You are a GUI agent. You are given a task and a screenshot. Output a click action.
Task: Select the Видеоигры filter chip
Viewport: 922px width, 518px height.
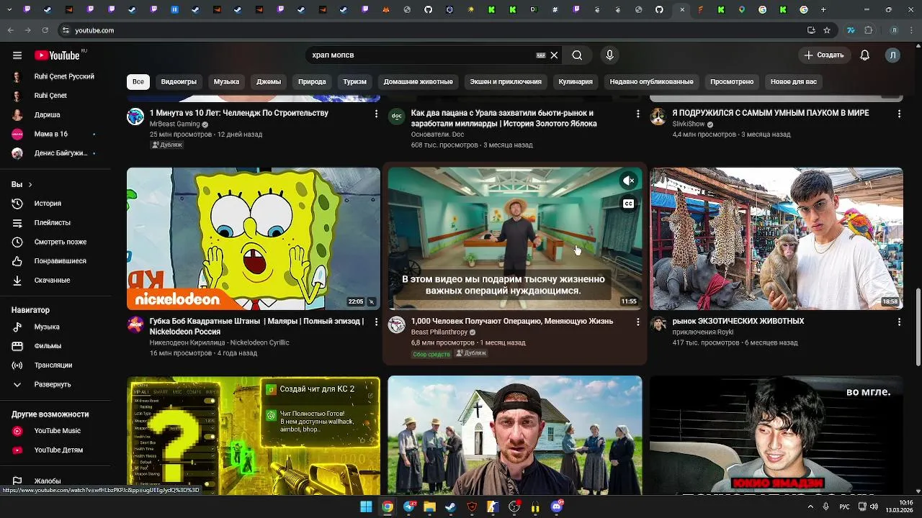pyautogui.click(x=179, y=81)
